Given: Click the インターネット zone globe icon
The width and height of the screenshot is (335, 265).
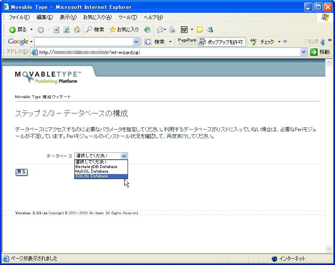Looking at the screenshot, I should (x=274, y=259).
